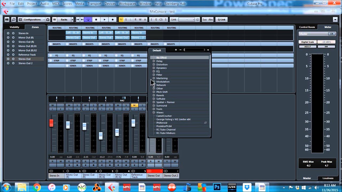Viewport: 342px width, 192px height.
Task: Click the Play transport button
Action: (104, 19)
